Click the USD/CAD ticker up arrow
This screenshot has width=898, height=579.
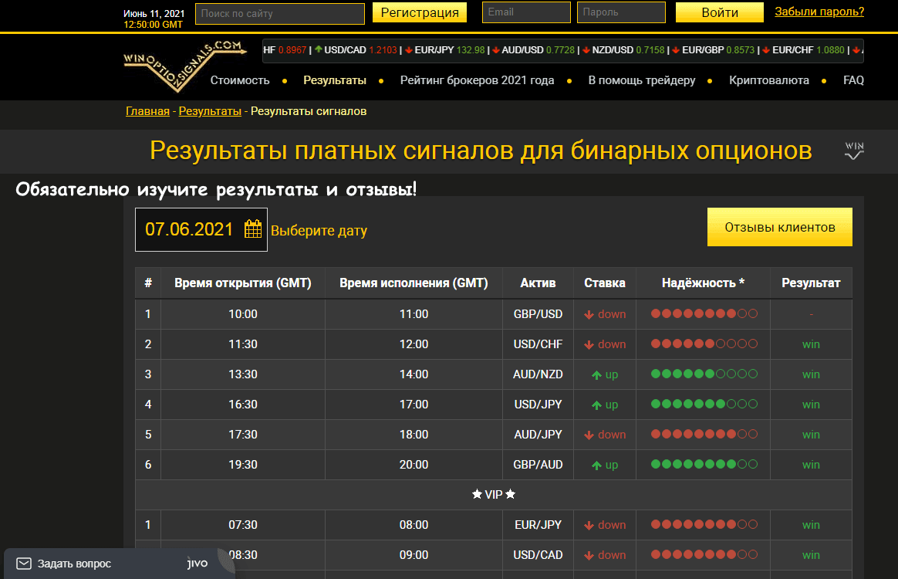(319, 49)
